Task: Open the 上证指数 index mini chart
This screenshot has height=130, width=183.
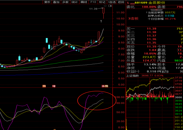Action: (x=132, y=76)
